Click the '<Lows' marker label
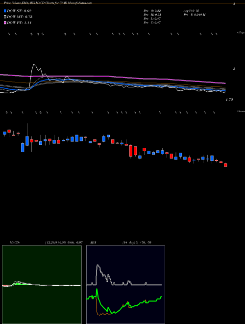The image size is (245, 324). click(x=241, y=111)
